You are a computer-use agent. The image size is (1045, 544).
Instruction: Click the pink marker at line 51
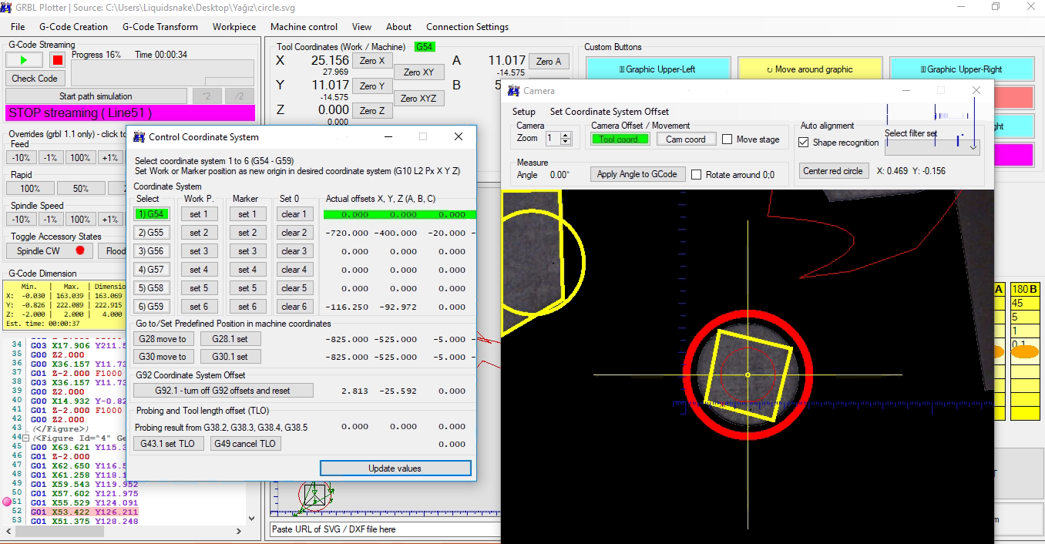pos(8,502)
